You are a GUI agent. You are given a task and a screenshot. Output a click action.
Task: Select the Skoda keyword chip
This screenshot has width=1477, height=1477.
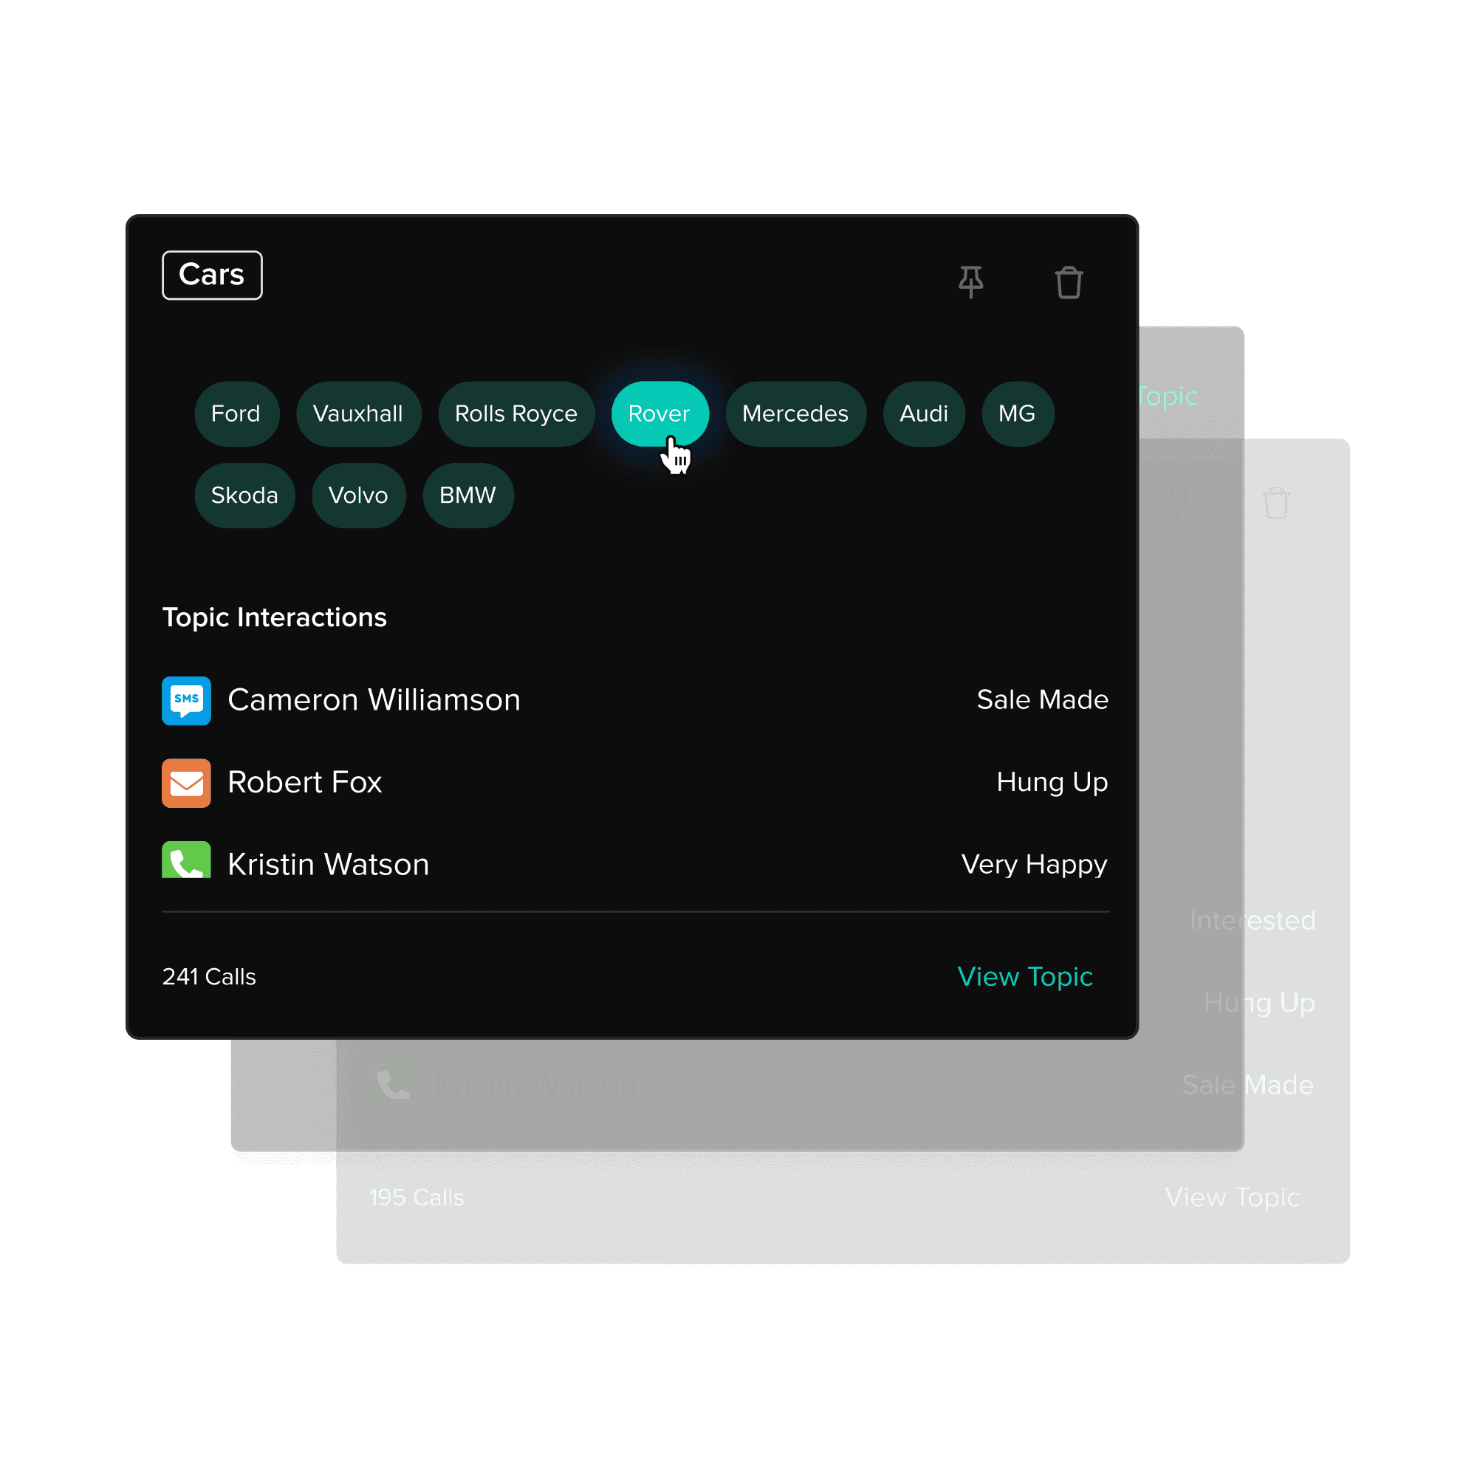pos(244,496)
